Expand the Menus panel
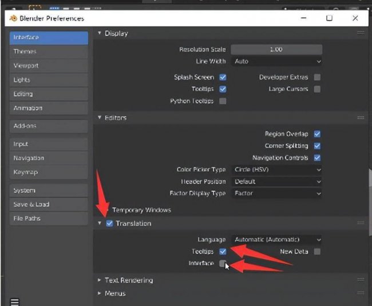Viewport: 372px width, 306px height. pyautogui.click(x=100, y=293)
